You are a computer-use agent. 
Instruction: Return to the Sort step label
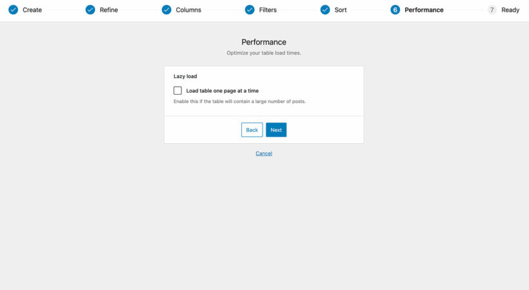(x=341, y=10)
